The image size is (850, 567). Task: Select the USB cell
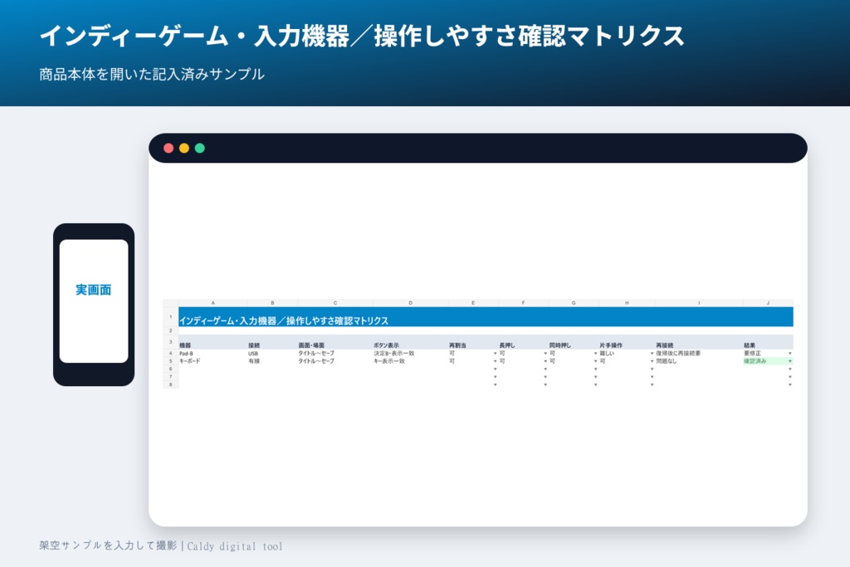[272, 354]
